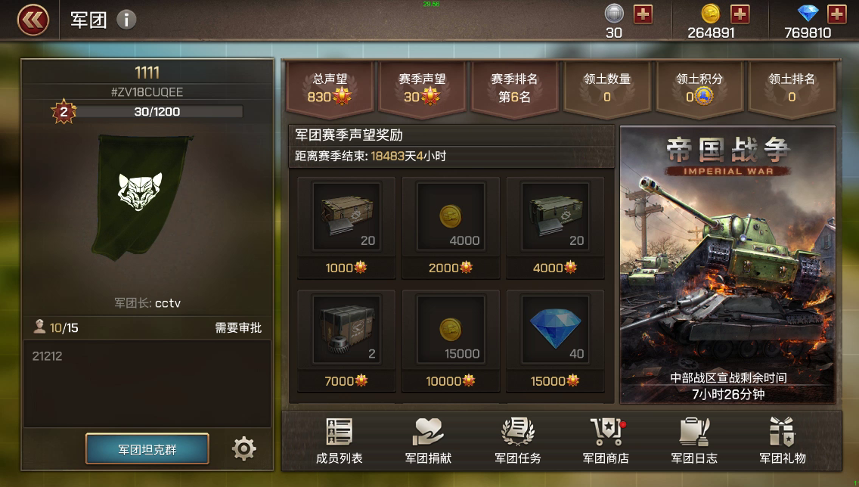Add silver tokens with the plus button
The height and width of the screenshot is (487, 859).
[643, 14]
